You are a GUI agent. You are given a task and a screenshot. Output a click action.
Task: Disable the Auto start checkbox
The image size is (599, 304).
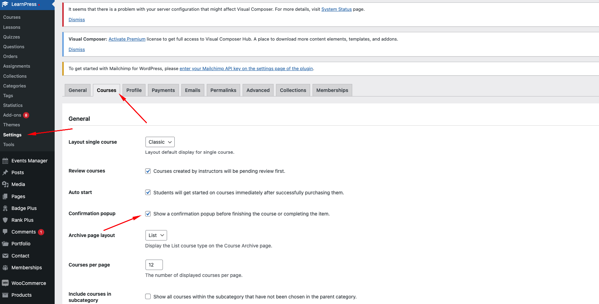(x=148, y=192)
